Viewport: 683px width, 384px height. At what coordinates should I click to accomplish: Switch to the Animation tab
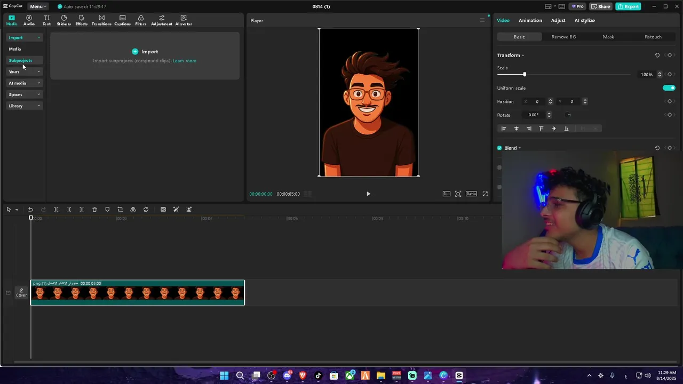coord(530,20)
